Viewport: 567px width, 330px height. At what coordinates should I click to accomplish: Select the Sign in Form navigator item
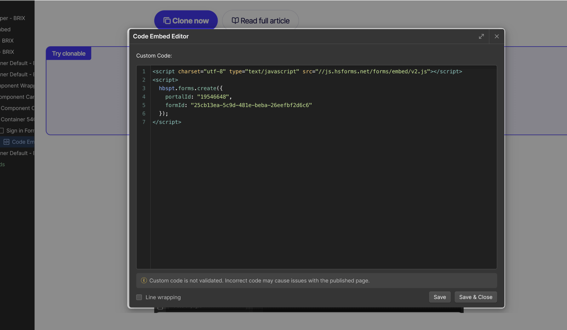17,131
